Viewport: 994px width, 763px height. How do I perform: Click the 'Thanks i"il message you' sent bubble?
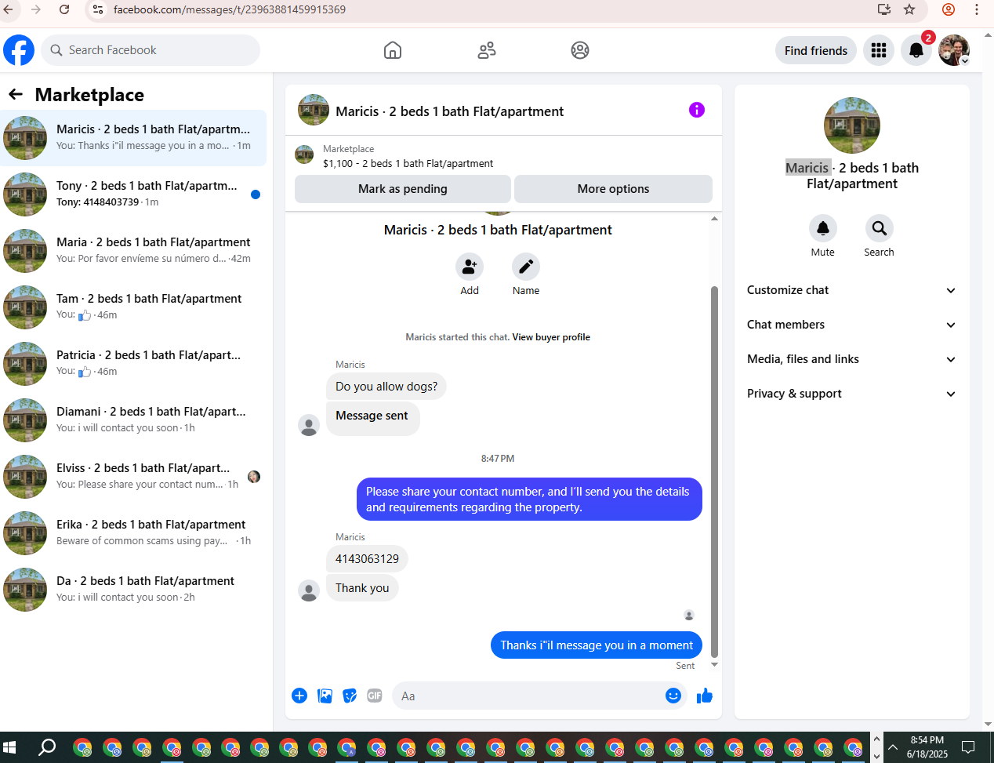click(597, 645)
